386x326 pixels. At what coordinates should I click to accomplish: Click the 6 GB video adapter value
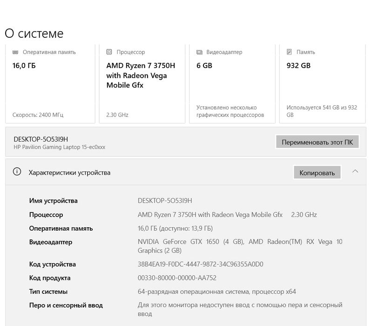click(204, 66)
